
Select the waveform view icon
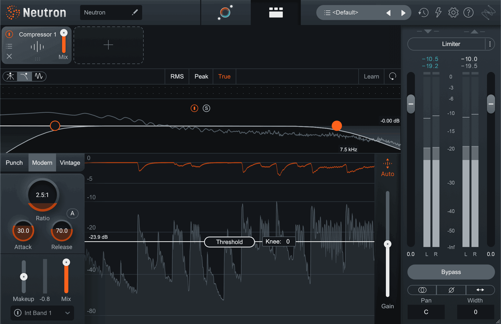click(39, 76)
